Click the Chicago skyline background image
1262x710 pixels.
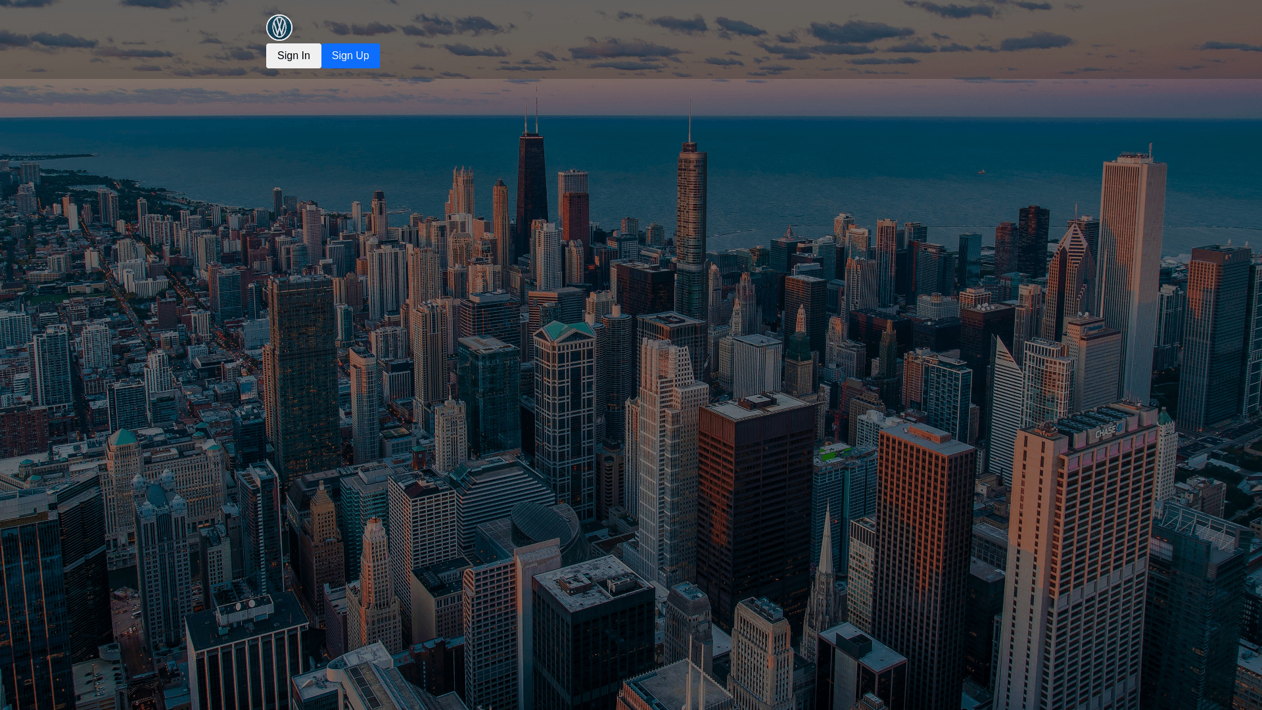point(631,394)
